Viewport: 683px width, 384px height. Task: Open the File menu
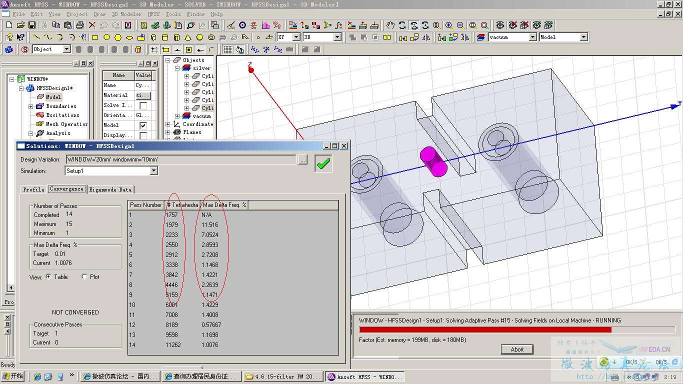[18, 14]
